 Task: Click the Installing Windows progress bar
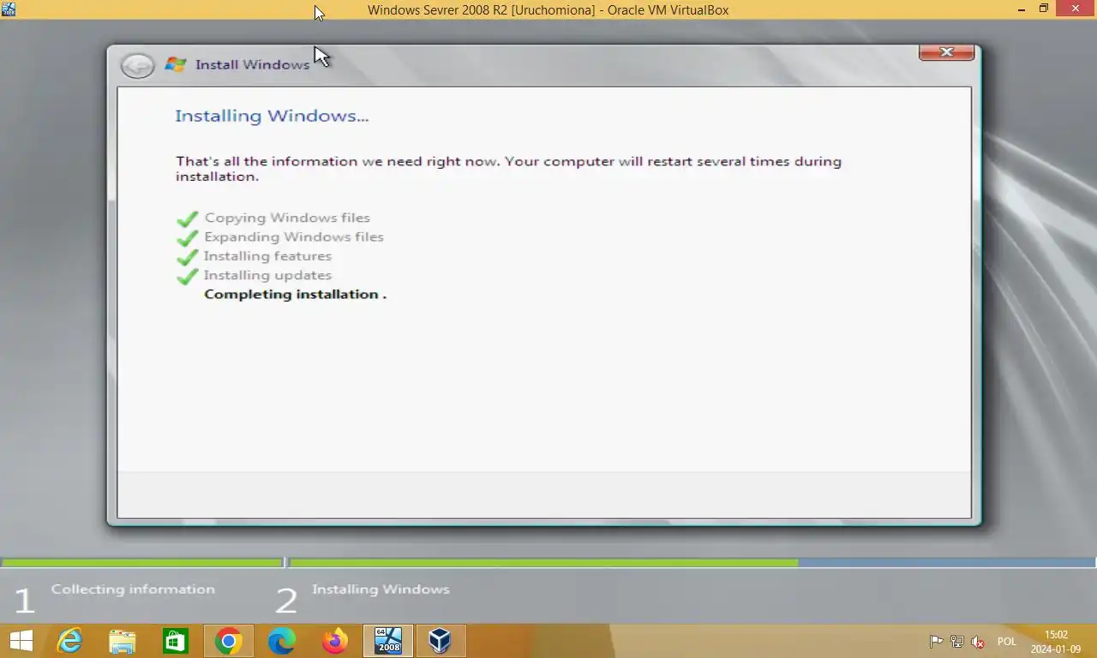tap(692, 563)
